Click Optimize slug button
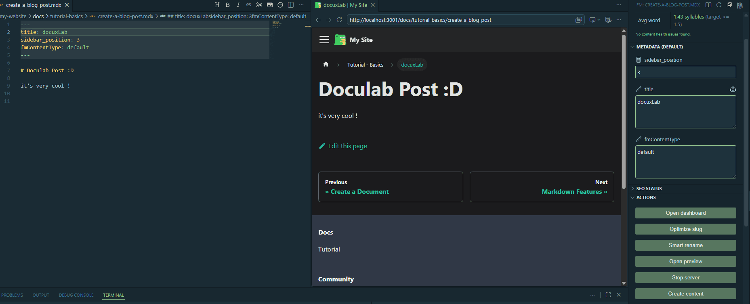 (x=686, y=229)
